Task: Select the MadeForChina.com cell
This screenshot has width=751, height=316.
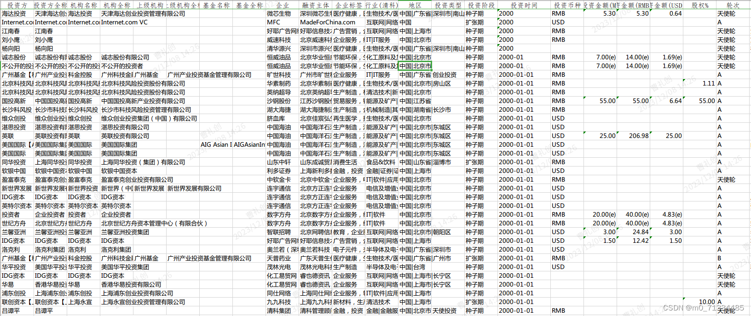Action: click(x=328, y=22)
